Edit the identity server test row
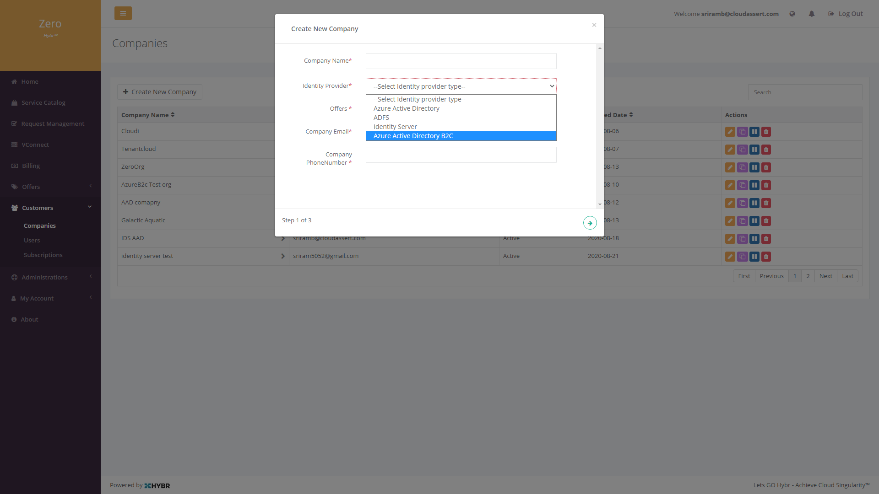Image resolution: width=879 pixels, height=494 pixels. click(730, 257)
